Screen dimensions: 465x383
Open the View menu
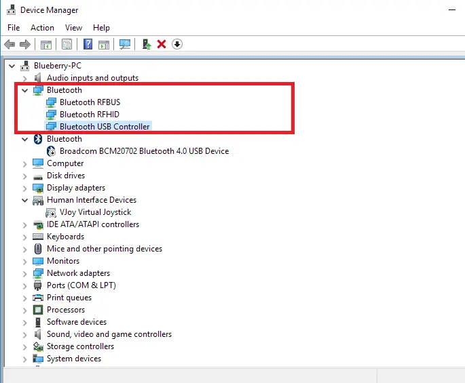click(73, 28)
